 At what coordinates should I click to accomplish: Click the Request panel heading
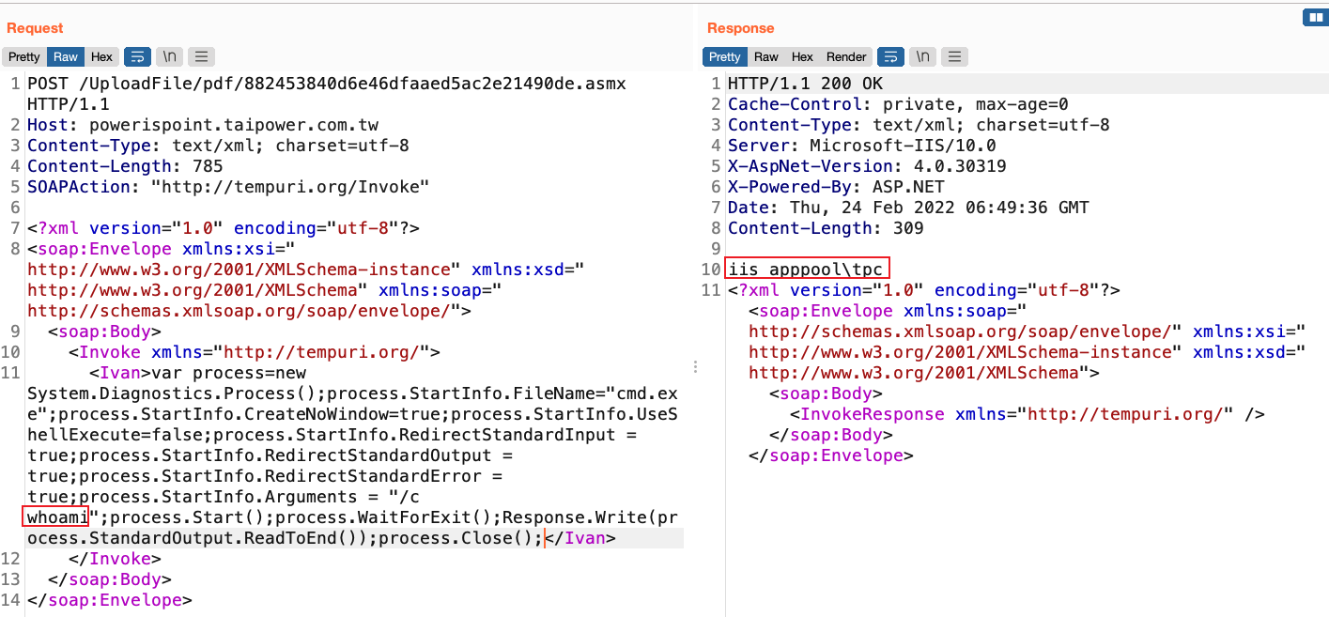pos(35,28)
